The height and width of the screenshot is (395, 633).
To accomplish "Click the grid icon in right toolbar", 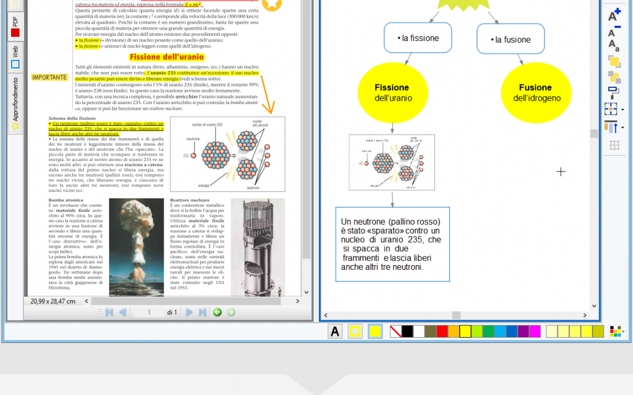I will point(614,146).
